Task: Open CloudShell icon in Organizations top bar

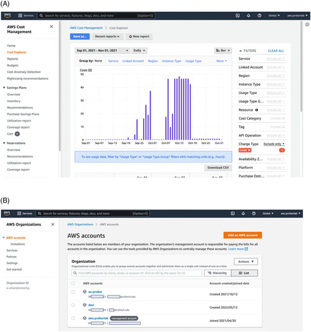Action: coord(233,214)
